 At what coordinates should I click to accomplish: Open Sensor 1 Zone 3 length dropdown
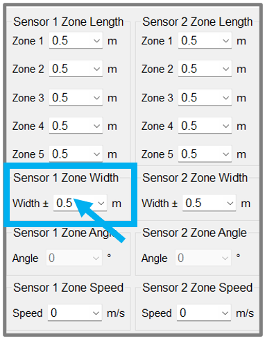(x=76, y=98)
